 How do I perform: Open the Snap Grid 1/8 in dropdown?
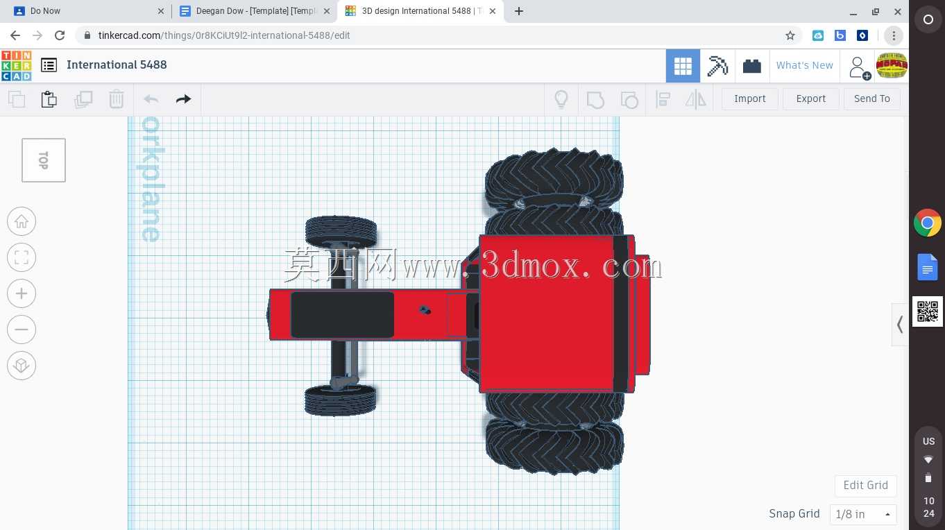[863, 514]
